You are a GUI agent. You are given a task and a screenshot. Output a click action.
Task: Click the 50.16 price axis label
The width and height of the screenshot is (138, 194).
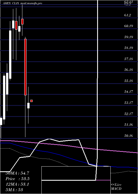[129, 136]
